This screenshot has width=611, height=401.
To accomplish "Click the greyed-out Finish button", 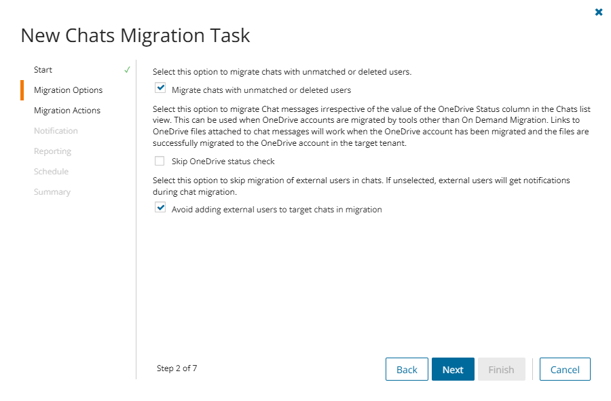I will point(501,369).
